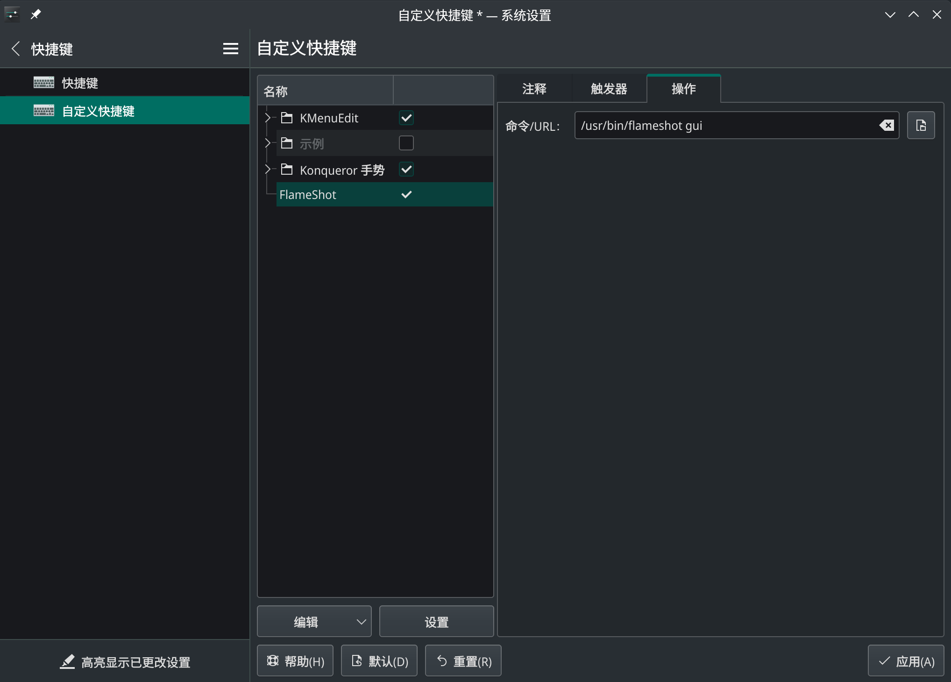Expand the KMenuEdit tree group
951x682 pixels.
[268, 118]
